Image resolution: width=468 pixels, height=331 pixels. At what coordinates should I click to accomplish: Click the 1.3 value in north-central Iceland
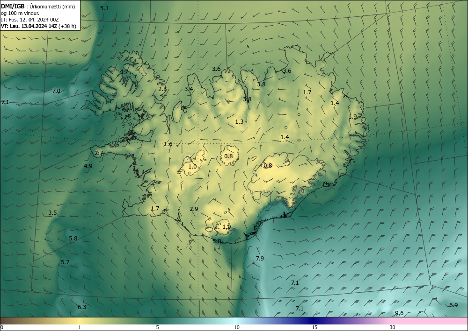(x=239, y=122)
